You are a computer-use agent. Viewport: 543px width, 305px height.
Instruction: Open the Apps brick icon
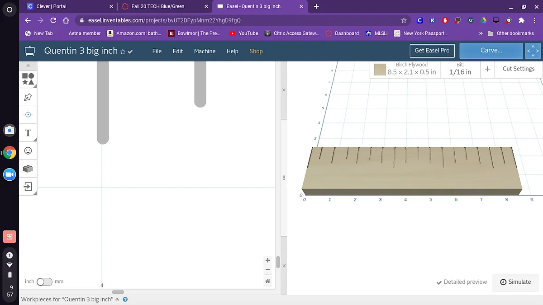pos(28,169)
